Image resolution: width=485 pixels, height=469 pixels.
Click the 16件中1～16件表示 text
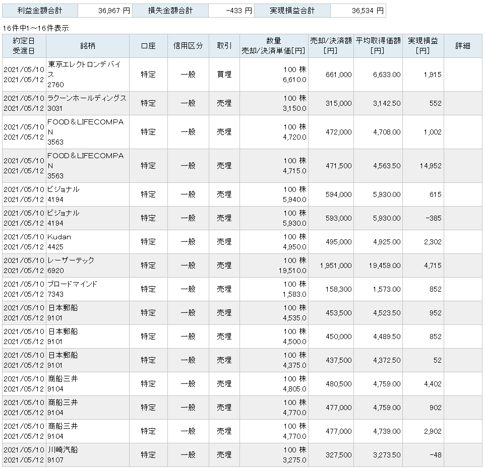coord(36,28)
